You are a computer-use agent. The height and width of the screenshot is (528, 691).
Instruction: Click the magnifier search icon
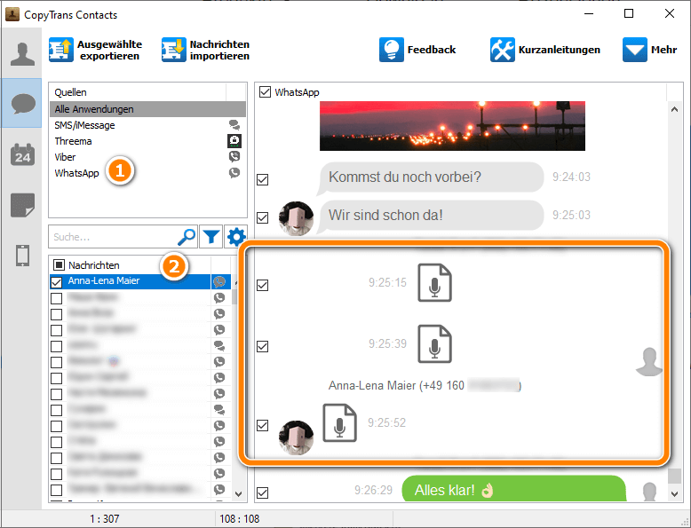[x=187, y=237]
